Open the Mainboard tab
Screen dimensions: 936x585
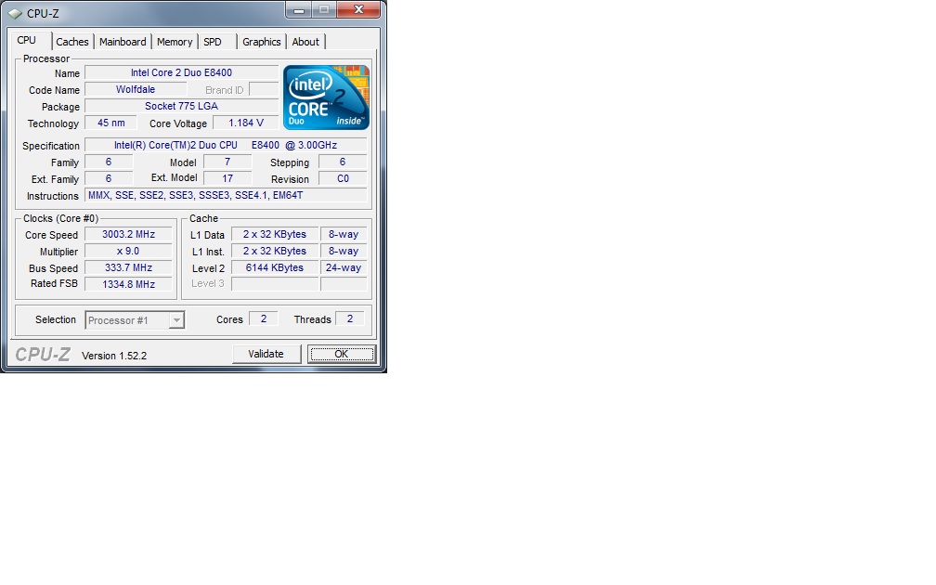(x=123, y=42)
